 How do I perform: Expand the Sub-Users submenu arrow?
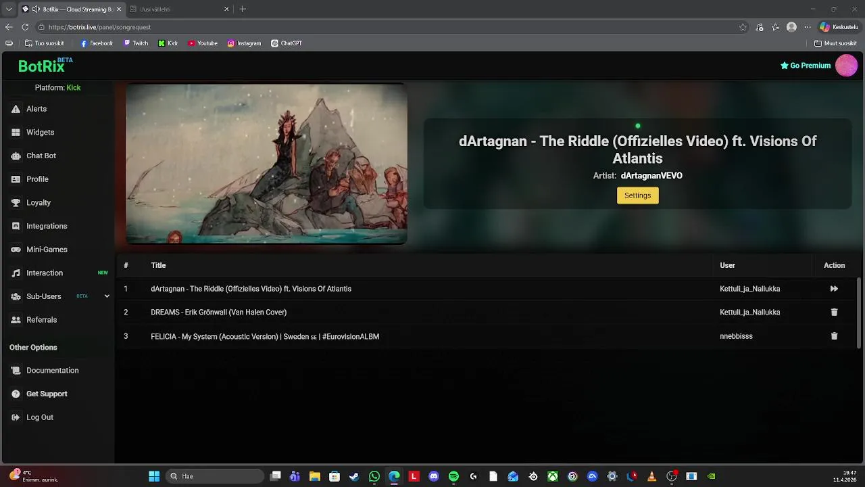tap(107, 296)
